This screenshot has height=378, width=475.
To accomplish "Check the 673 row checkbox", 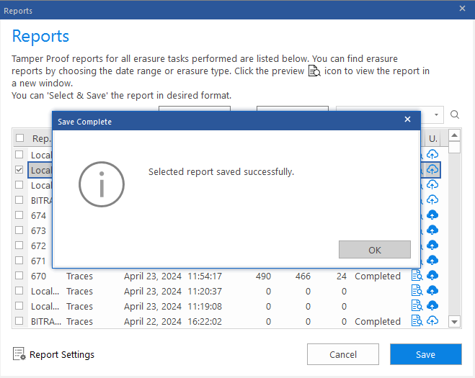I will (19, 230).
